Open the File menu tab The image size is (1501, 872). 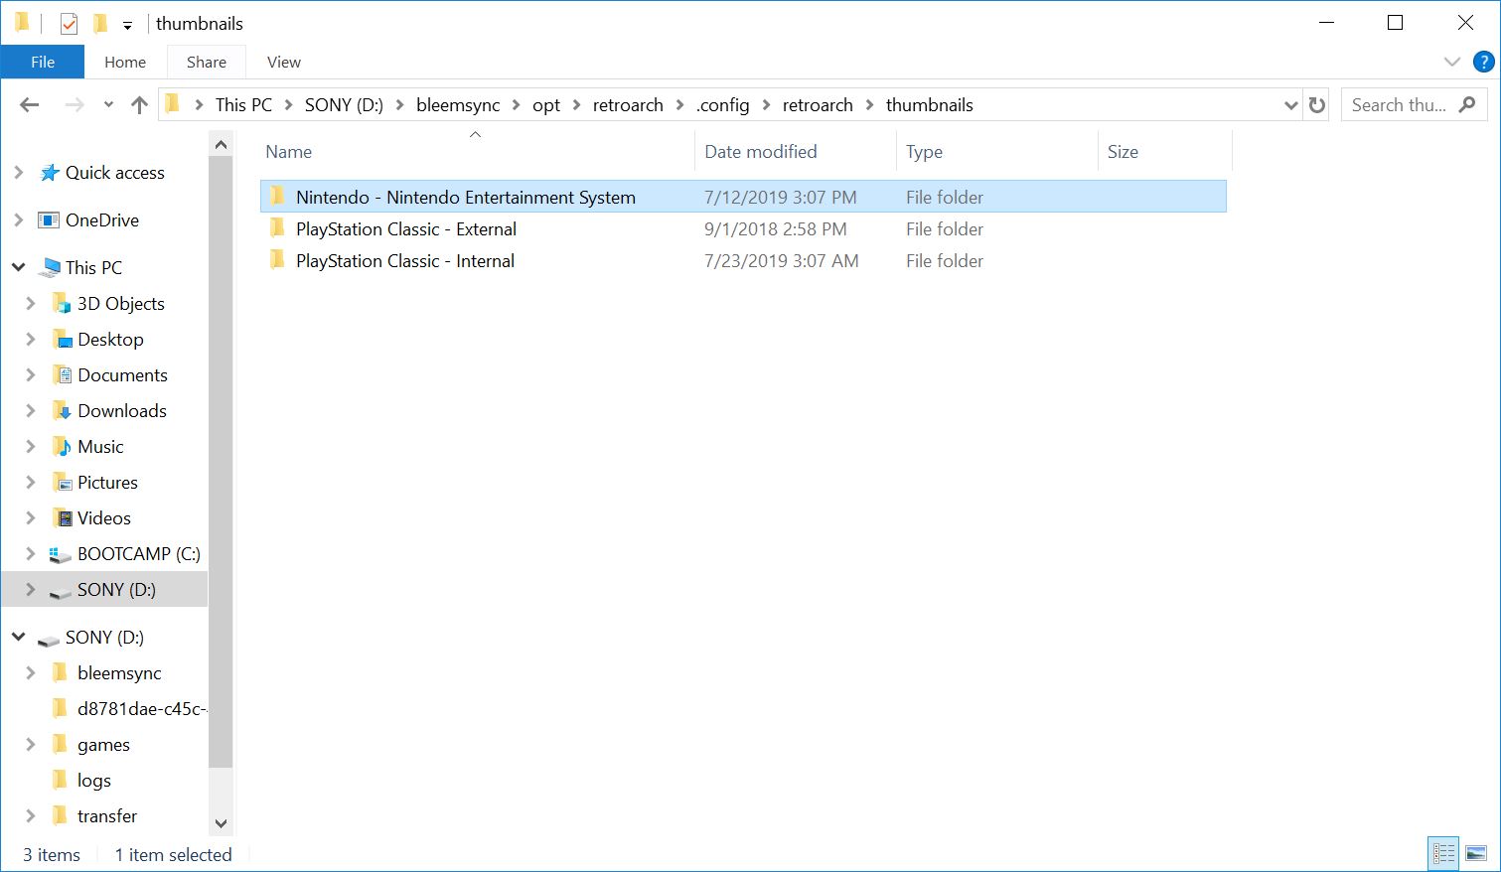point(43,62)
